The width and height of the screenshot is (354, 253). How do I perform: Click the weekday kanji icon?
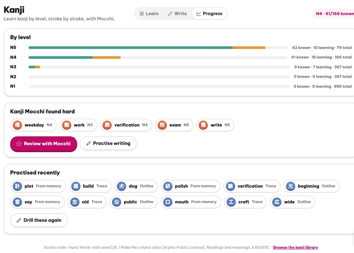tap(17, 125)
